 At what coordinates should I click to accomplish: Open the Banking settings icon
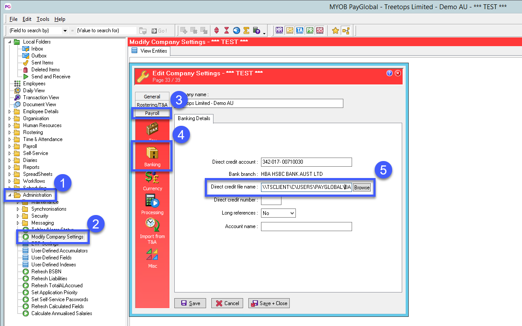[x=152, y=157]
